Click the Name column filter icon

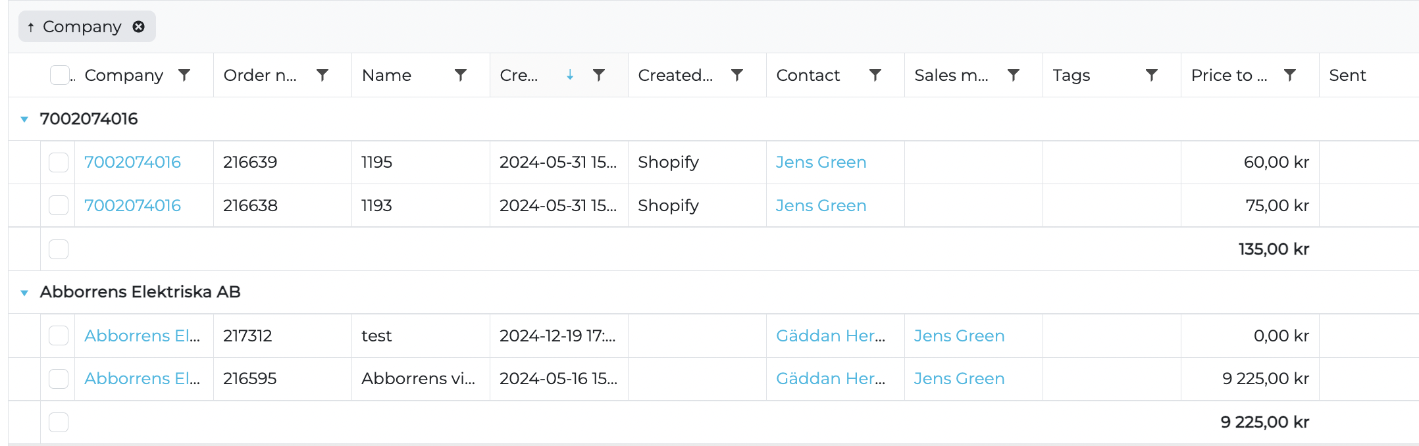(x=461, y=75)
